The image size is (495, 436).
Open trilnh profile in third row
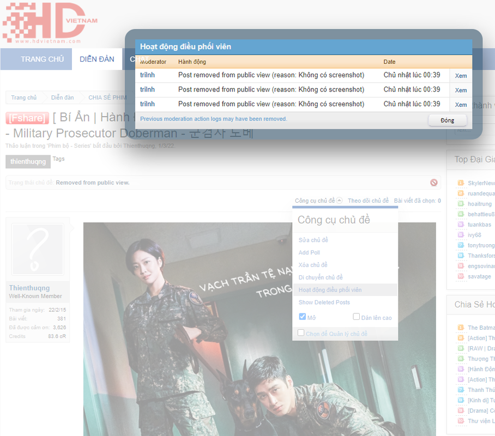147,104
